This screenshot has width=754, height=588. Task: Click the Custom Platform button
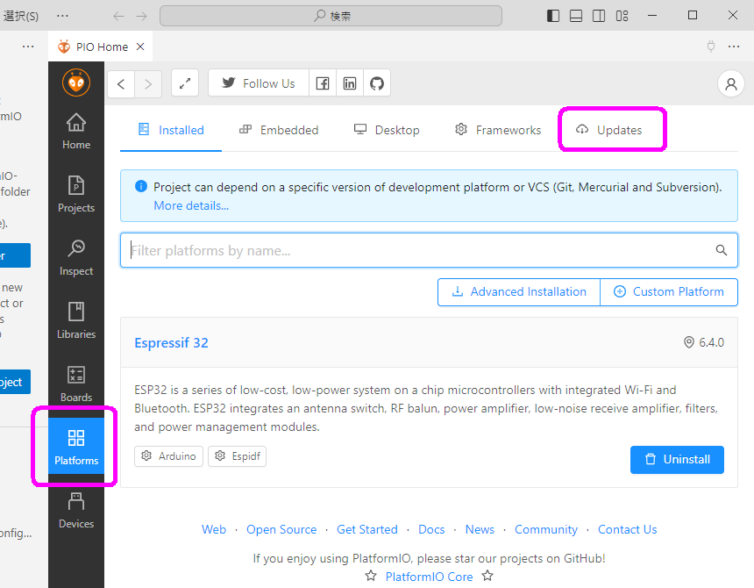[x=669, y=292]
